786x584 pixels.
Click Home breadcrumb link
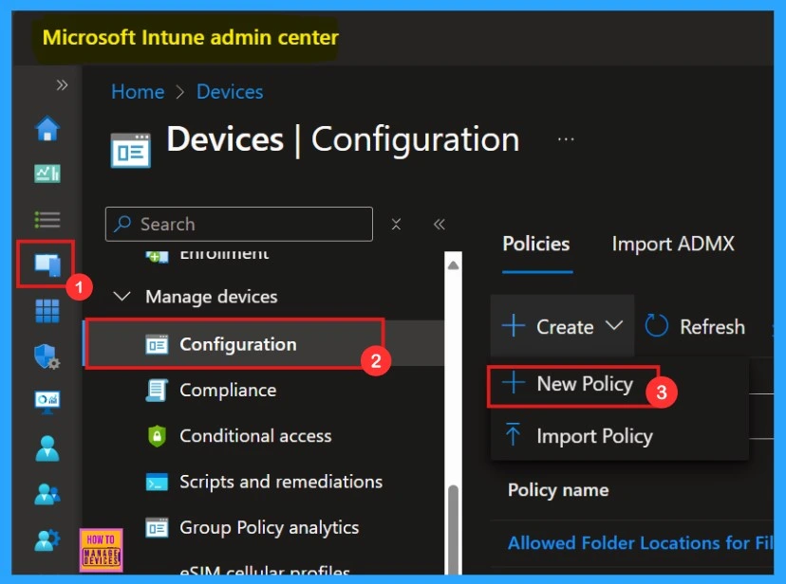pyautogui.click(x=138, y=92)
